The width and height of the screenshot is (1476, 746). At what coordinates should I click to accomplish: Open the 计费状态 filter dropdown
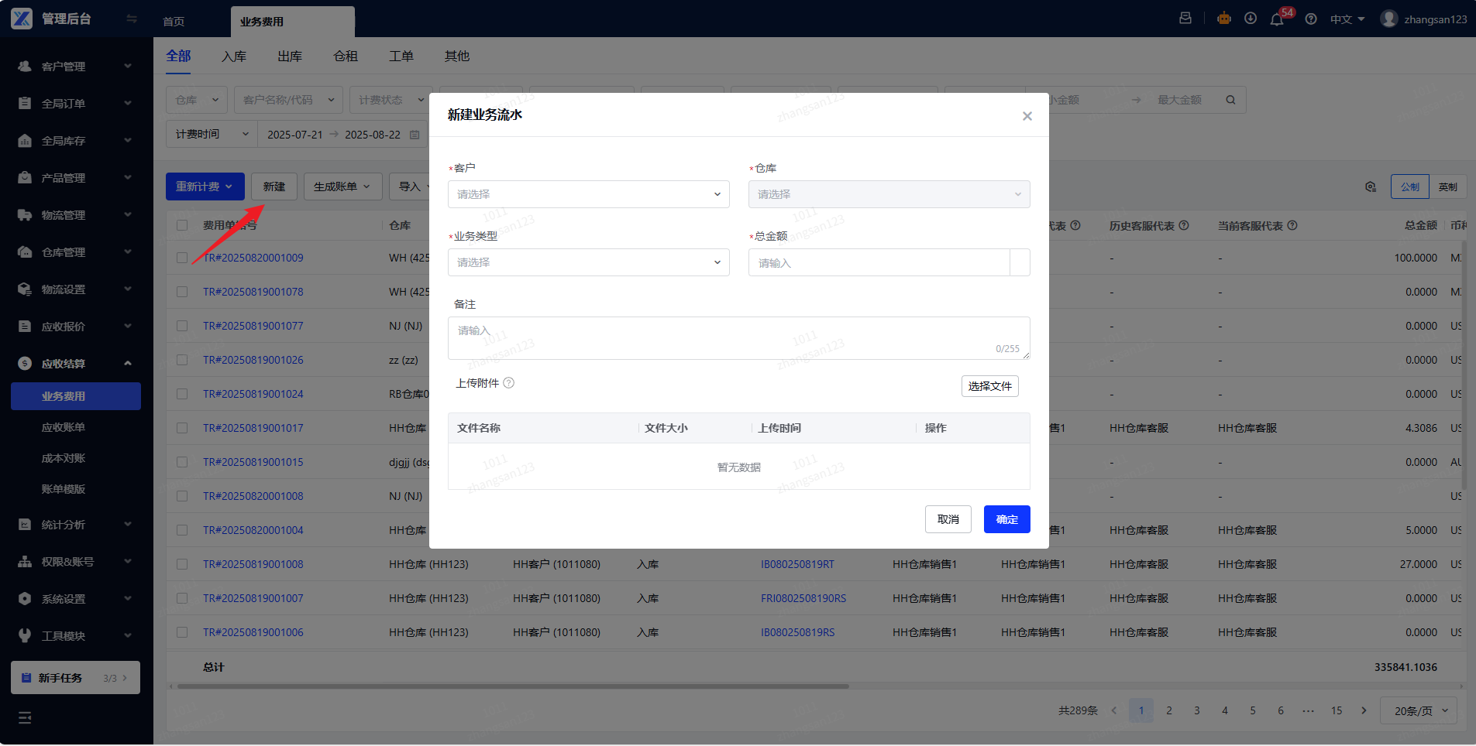pos(391,100)
